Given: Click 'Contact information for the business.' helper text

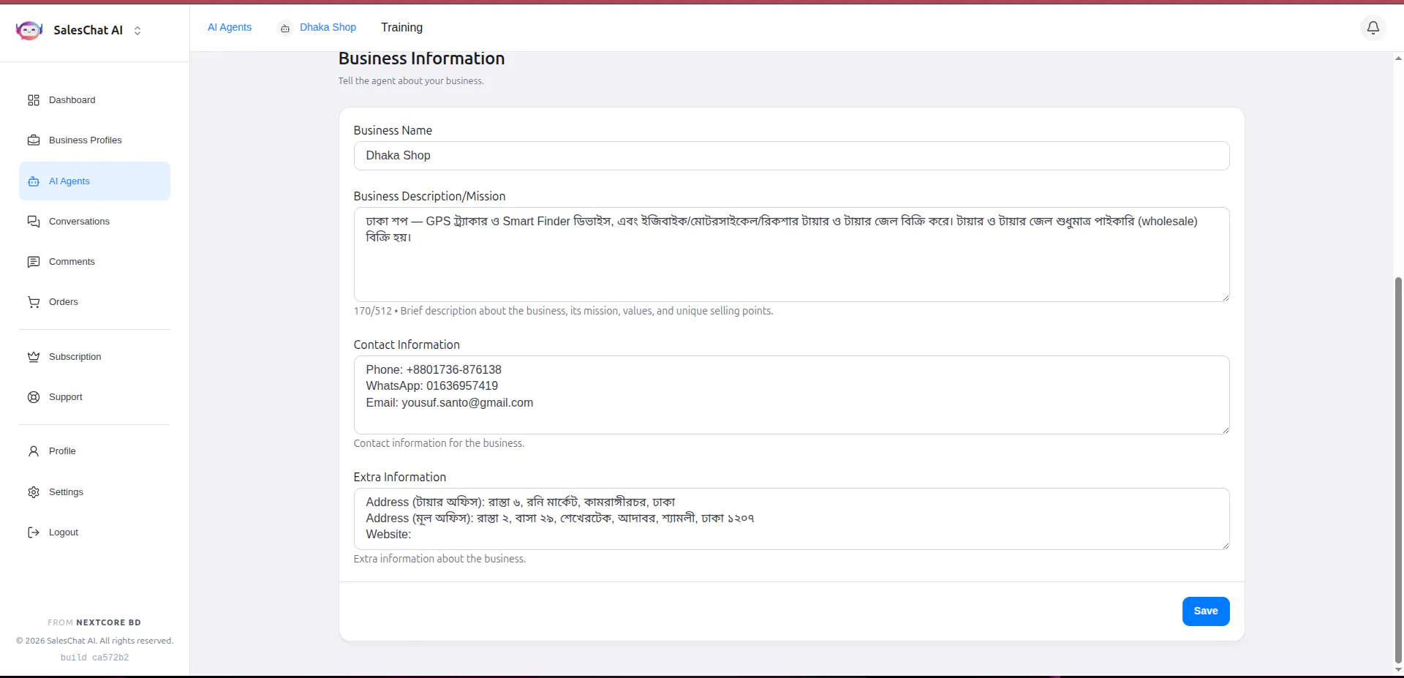Looking at the screenshot, I should (439, 443).
